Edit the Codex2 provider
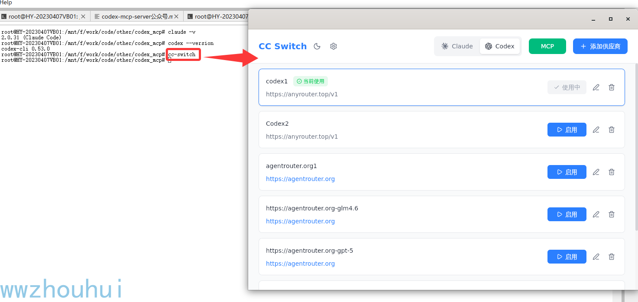The width and height of the screenshot is (638, 302). click(596, 130)
